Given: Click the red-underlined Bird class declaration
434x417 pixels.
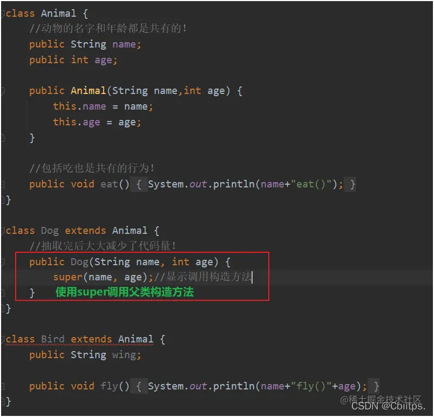Looking at the screenshot, I should point(79,339).
